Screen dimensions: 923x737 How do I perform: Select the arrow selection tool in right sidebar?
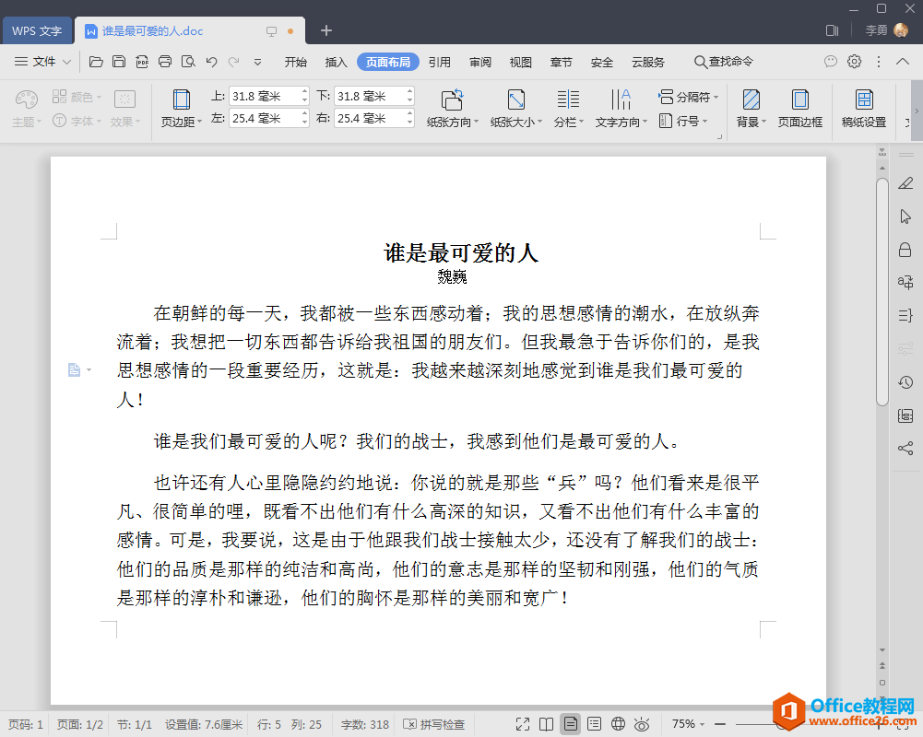pyautogui.click(x=905, y=216)
